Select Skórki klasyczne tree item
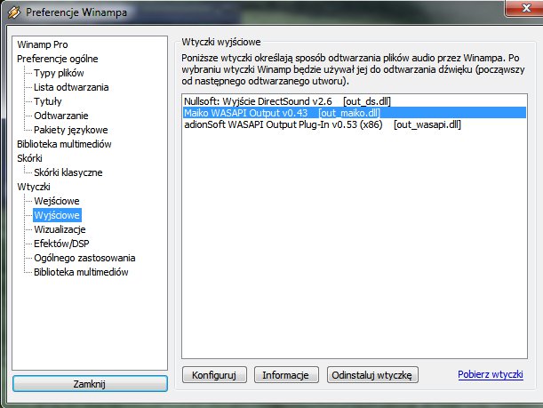Viewport: 543px width, 408px height. 68,172
